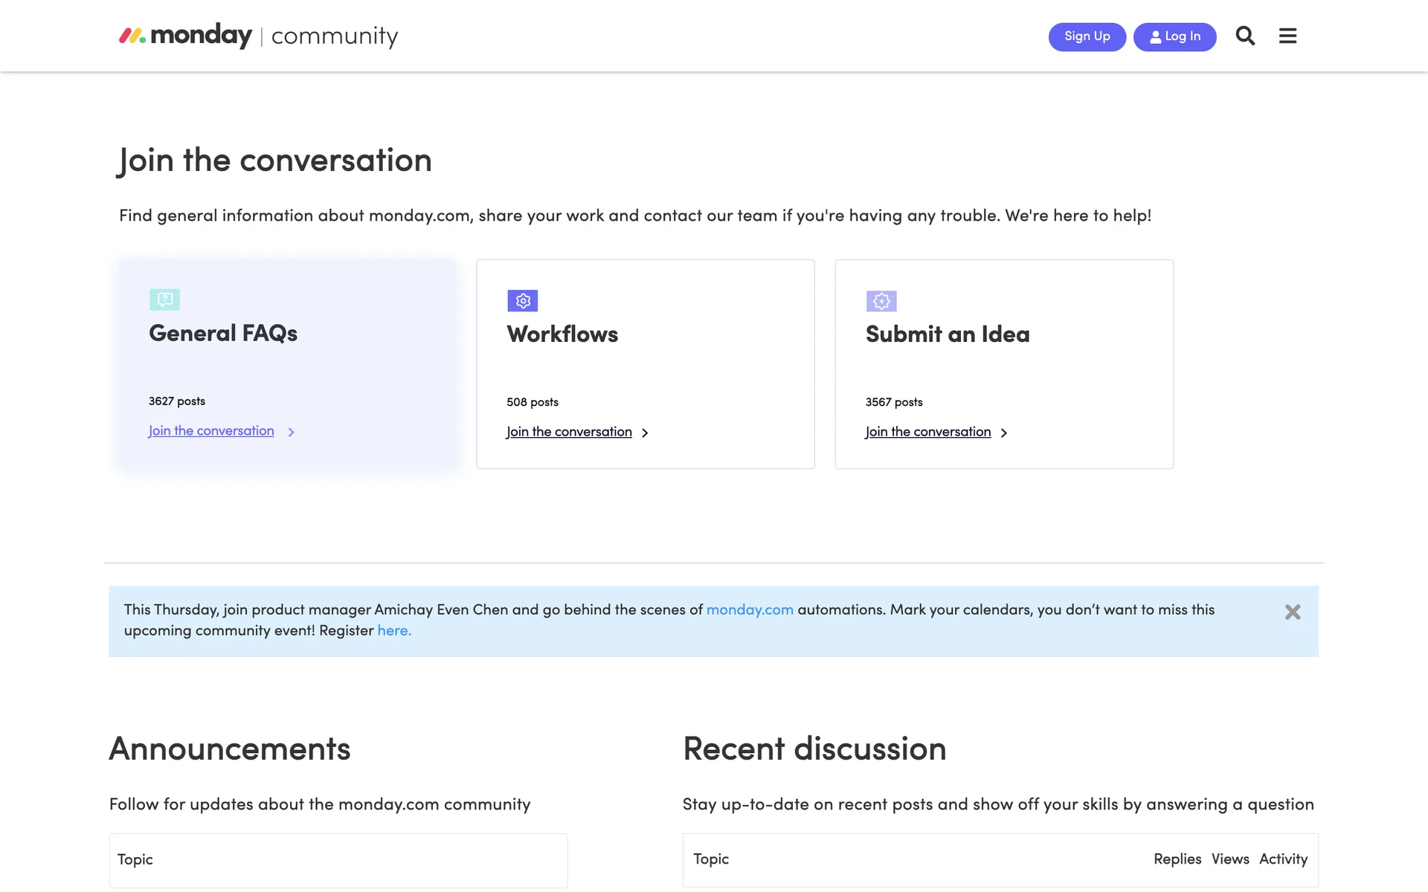
Task: Click the Register here link
Action: (x=393, y=630)
